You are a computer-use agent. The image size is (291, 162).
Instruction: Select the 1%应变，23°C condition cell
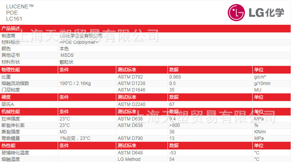coord(75,138)
